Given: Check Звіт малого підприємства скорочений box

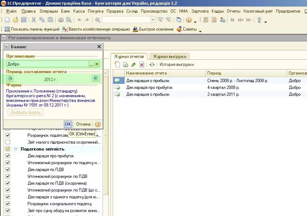Looking at the screenshot, I should [x=8, y=142].
